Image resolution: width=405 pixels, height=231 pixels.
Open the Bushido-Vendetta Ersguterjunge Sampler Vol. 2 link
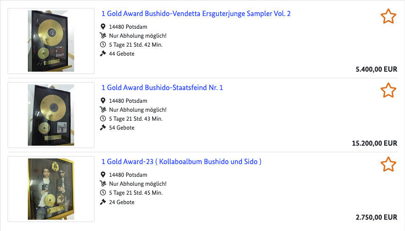196,14
